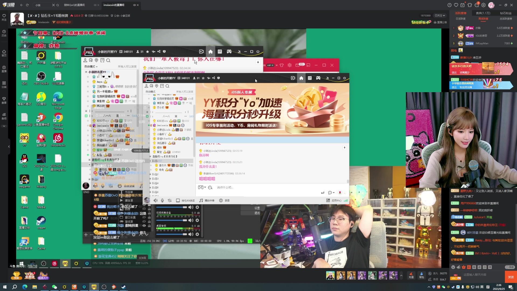This screenshot has width=517, height=291.
Task: Click the microphone icon in YY bottom bar
Action: coord(162,200)
